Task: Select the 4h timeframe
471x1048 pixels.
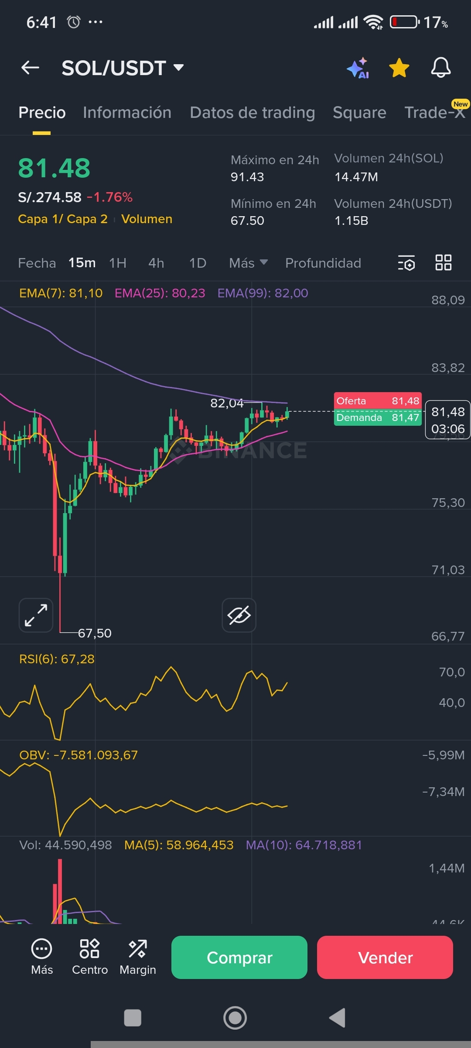Action: pos(156,263)
